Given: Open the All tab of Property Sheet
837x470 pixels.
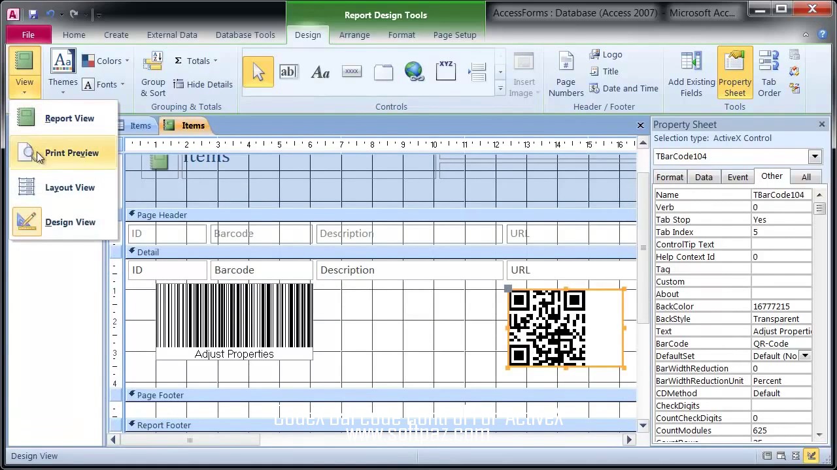Looking at the screenshot, I should coord(806,177).
